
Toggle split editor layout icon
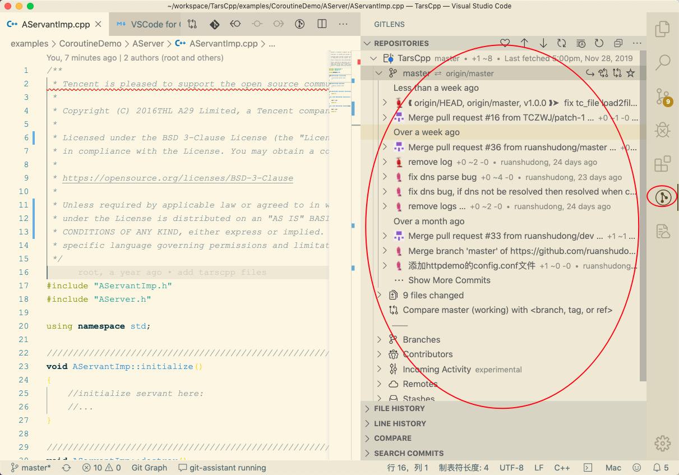click(322, 25)
